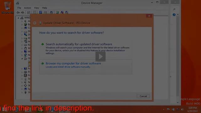201x113 pixels.
Task: Expand the Network adapters tree node
Action: point(22,55)
